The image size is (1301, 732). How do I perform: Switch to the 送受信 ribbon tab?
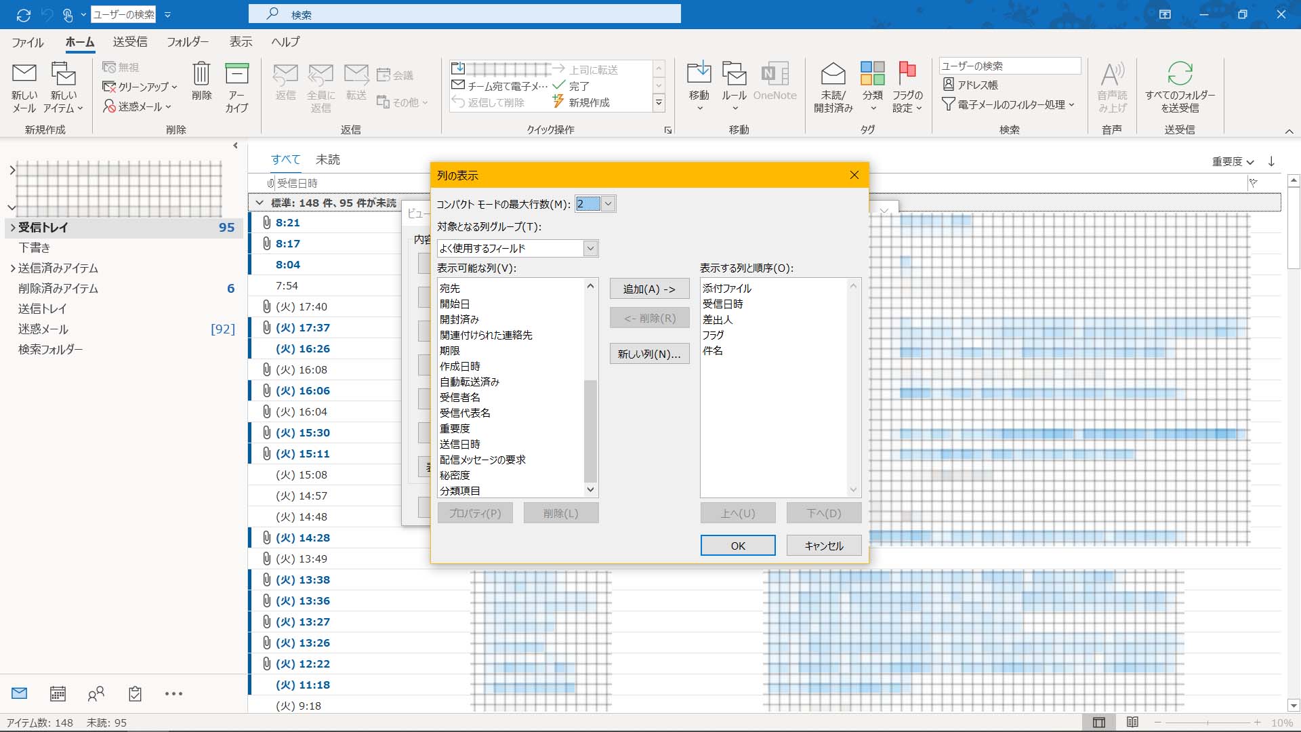tap(130, 42)
